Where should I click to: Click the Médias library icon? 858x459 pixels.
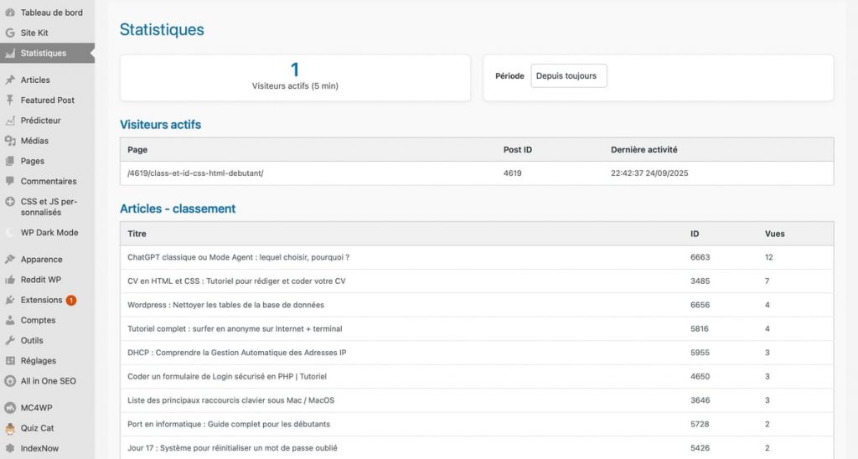(x=10, y=141)
